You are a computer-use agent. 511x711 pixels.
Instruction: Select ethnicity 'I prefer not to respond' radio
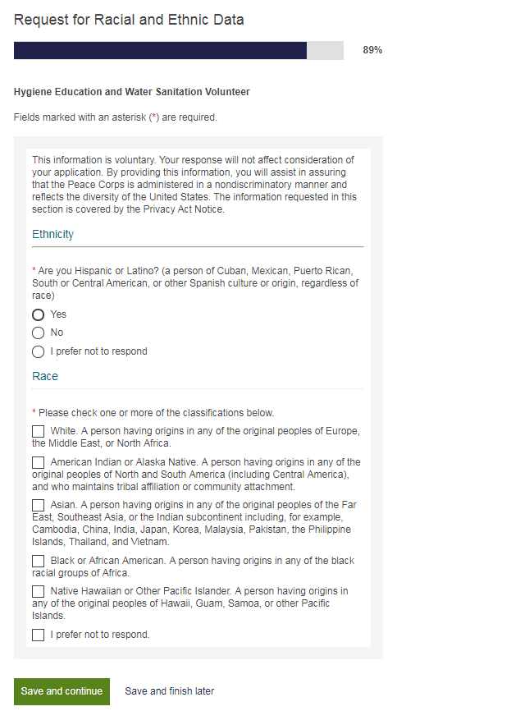38,351
